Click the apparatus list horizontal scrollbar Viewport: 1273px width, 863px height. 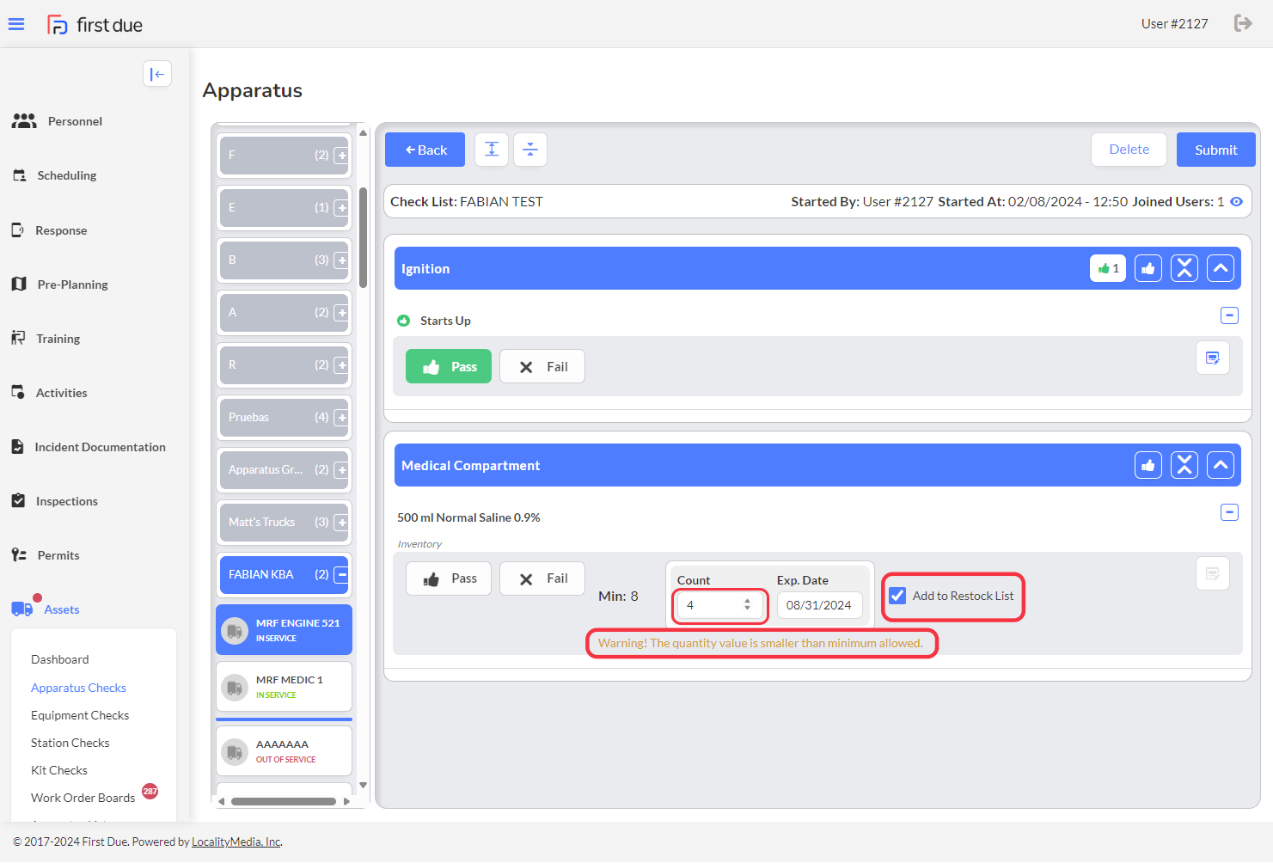pyautogui.click(x=284, y=801)
